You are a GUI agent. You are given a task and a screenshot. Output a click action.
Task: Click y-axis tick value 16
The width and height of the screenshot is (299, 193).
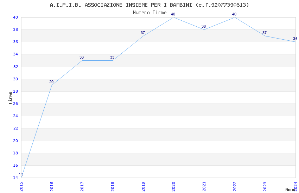pyautogui.click(x=15, y=165)
